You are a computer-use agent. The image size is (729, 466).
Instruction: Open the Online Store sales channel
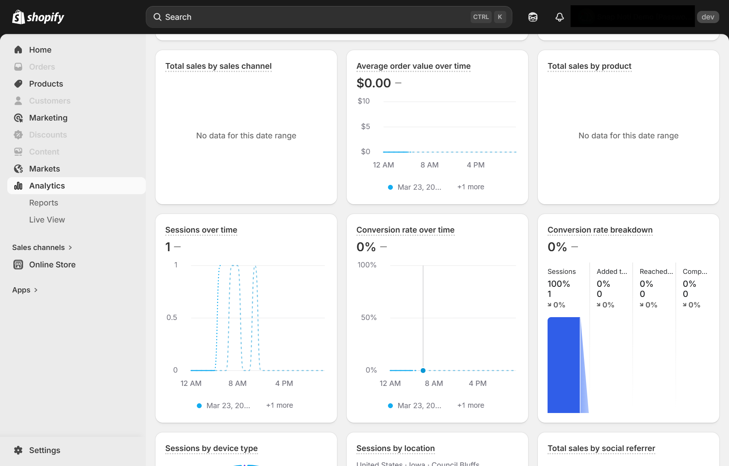(52, 265)
